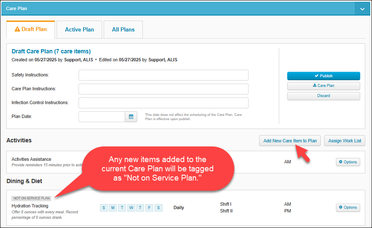Open the Active Plan tab
372x228 pixels.
(x=79, y=30)
